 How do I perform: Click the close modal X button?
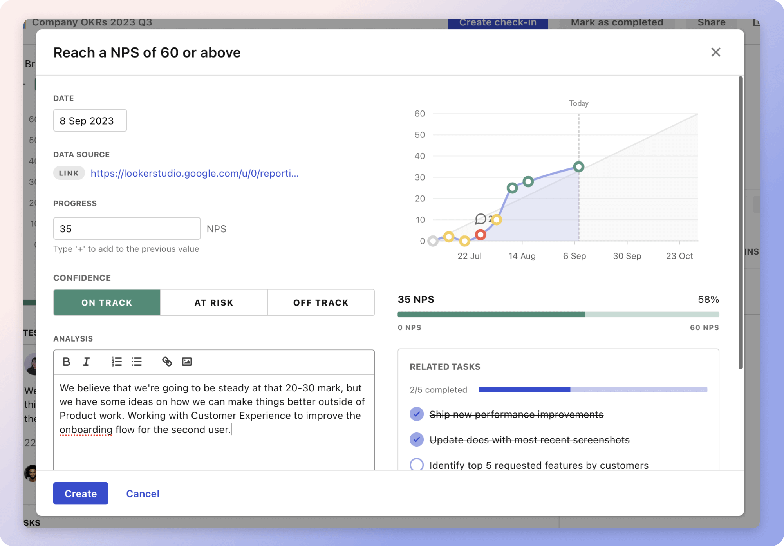click(x=715, y=52)
